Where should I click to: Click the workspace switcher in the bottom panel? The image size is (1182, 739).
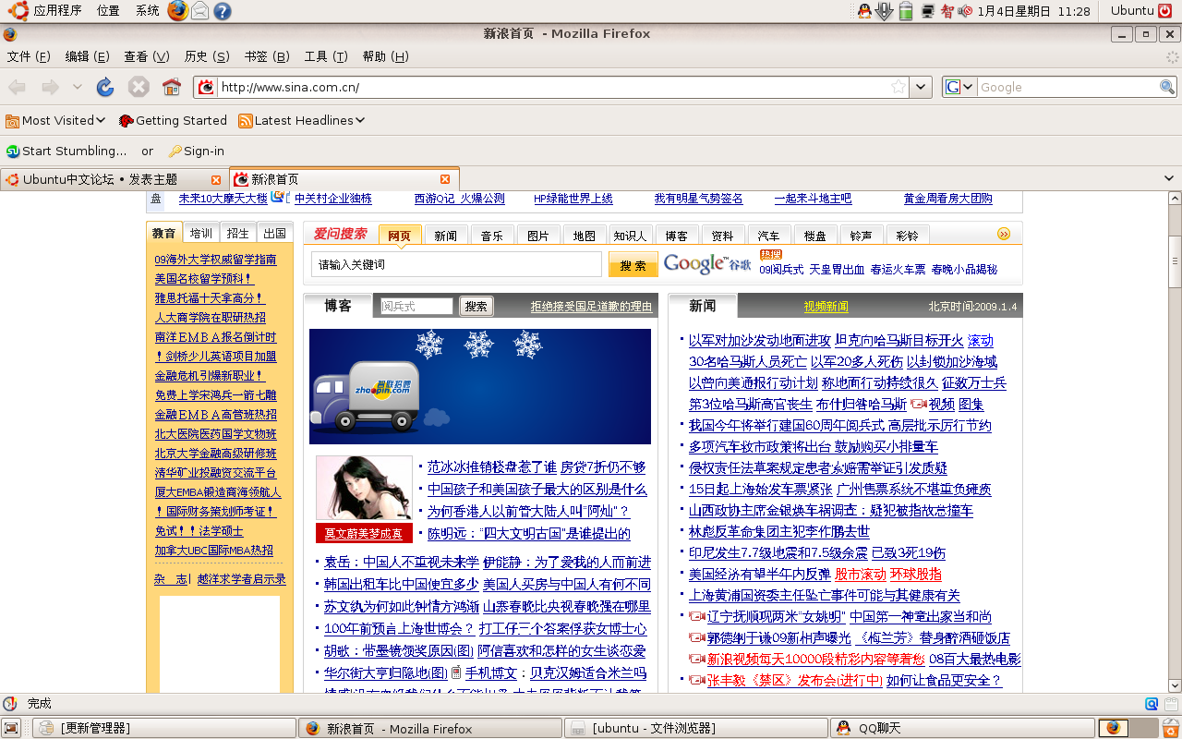[x=1127, y=728]
